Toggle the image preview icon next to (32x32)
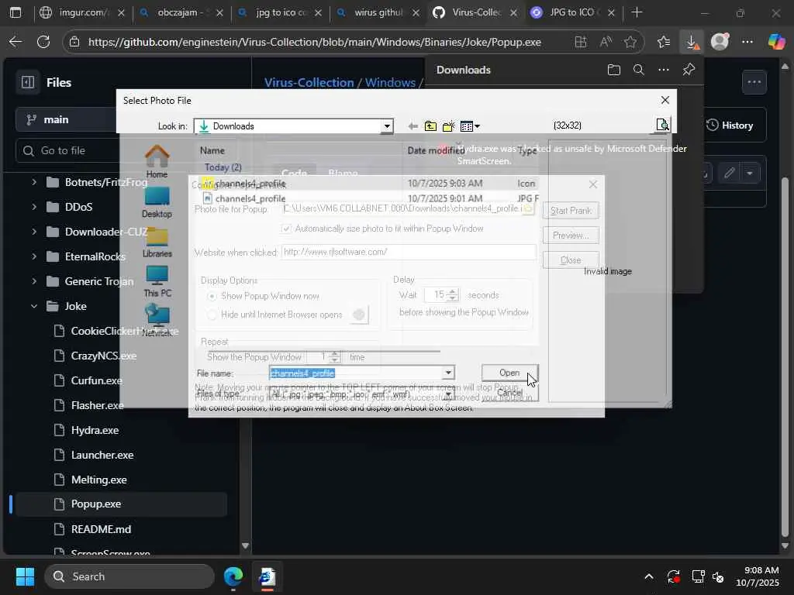This screenshot has width=794, height=595. tap(662, 125)
